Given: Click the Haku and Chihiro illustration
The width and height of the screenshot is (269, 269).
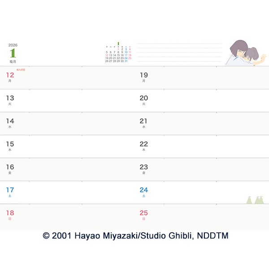Looking at the screenshot, I should click(246, 53).
